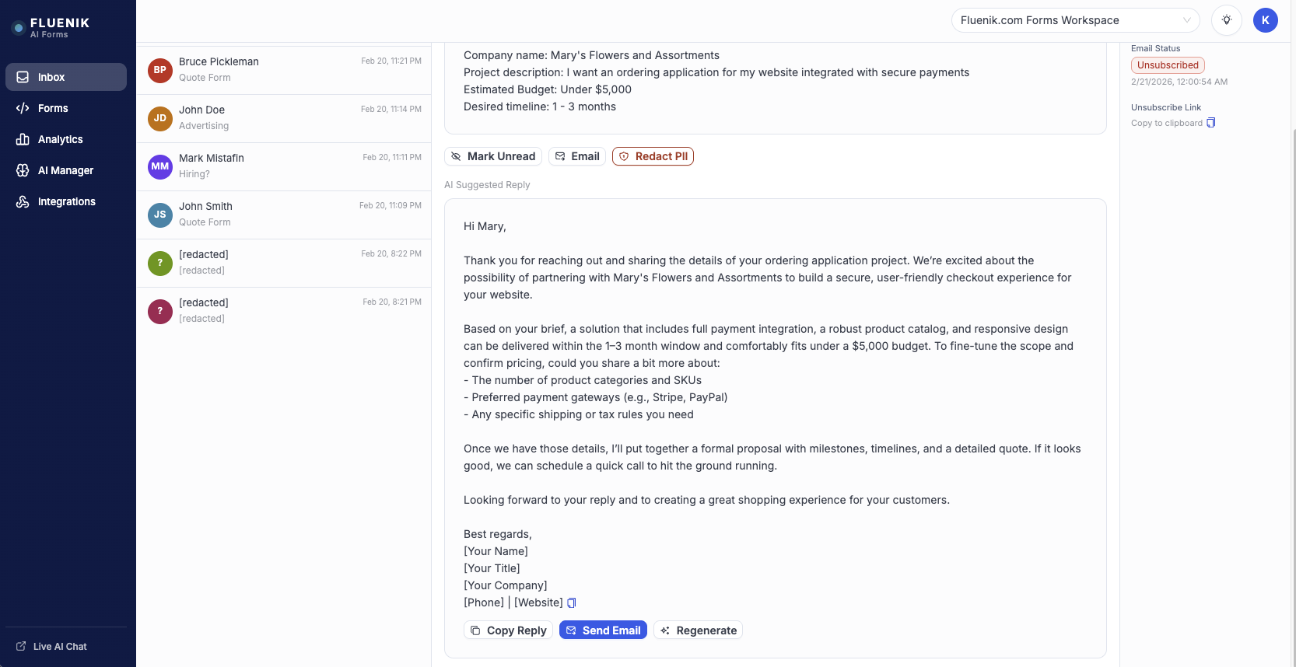Open Mark Mistafin's Hiring message
The width and height of the screenshot is (1296, 667).
click(x=284, y=166)
